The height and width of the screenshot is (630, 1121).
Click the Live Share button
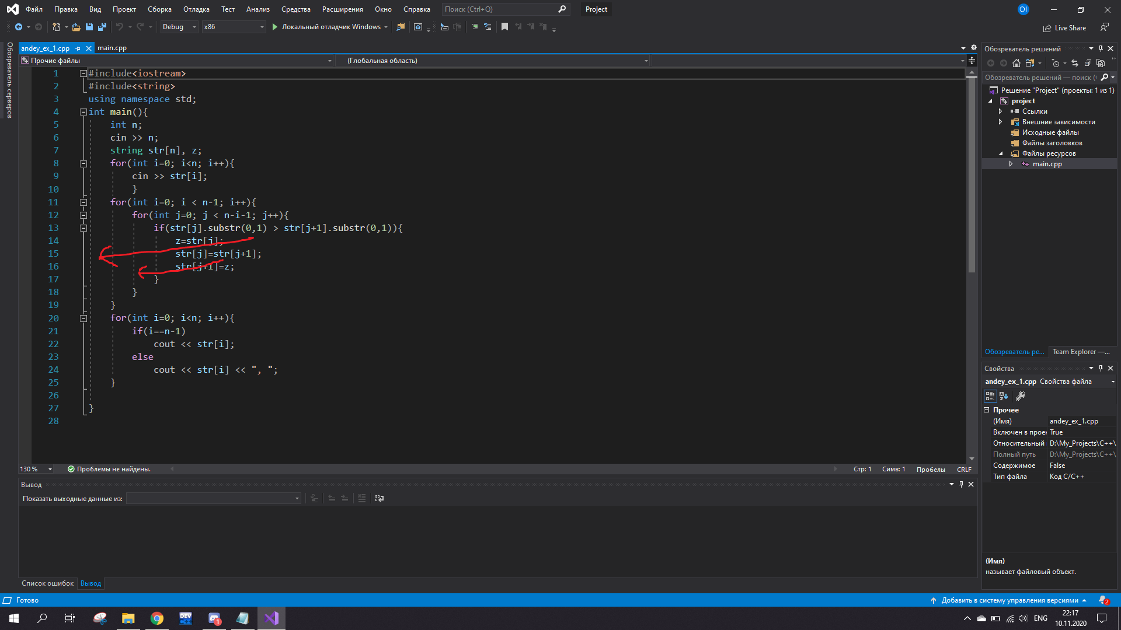(1065, 28)
